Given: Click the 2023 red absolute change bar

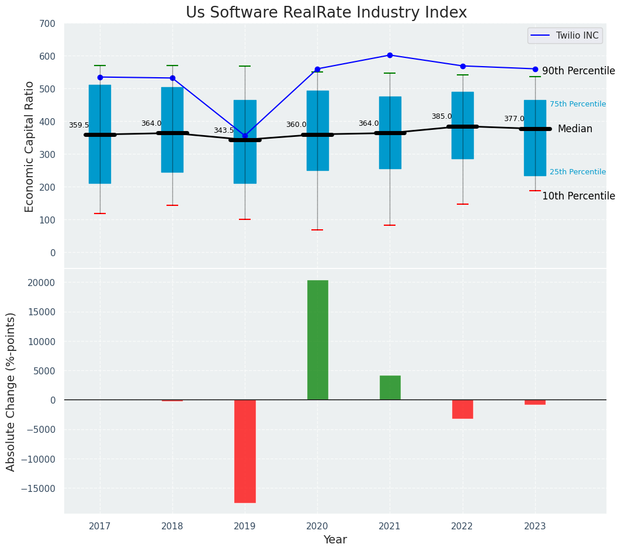Looking at the screenshot, I should [x=535, y=402].
